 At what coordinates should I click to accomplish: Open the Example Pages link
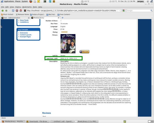tap(25, 37)
